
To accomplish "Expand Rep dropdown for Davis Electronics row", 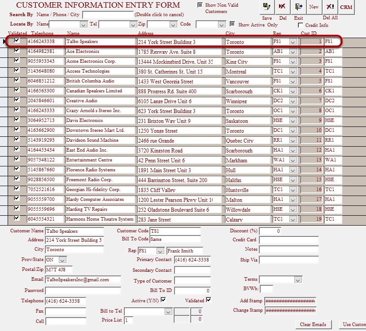I will click(293, 121).
